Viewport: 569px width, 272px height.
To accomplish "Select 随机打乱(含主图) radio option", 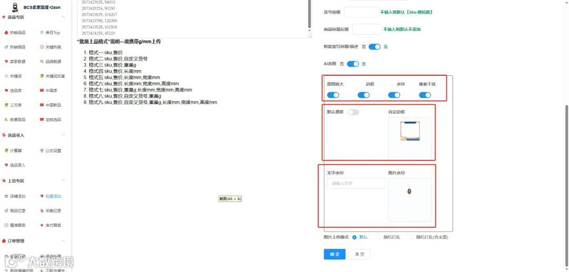I will [411, 237].
